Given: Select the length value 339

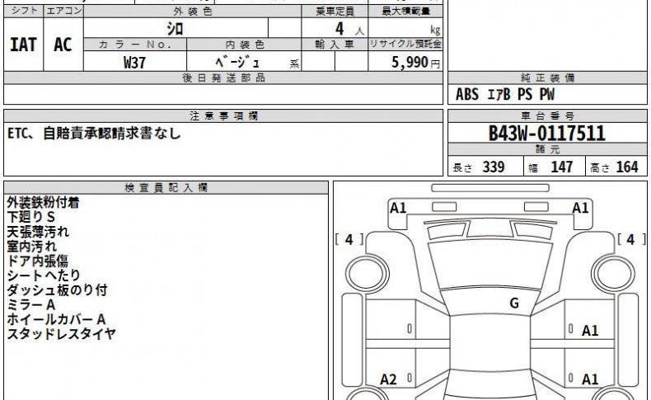Looking at the screenshot, I should pos(494,167).
